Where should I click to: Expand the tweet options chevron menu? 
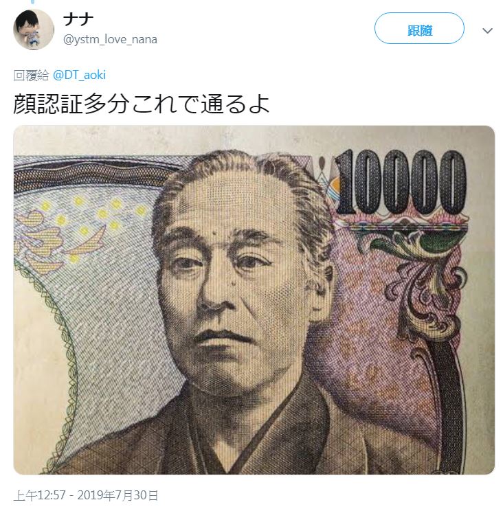[x=487, y=31]
